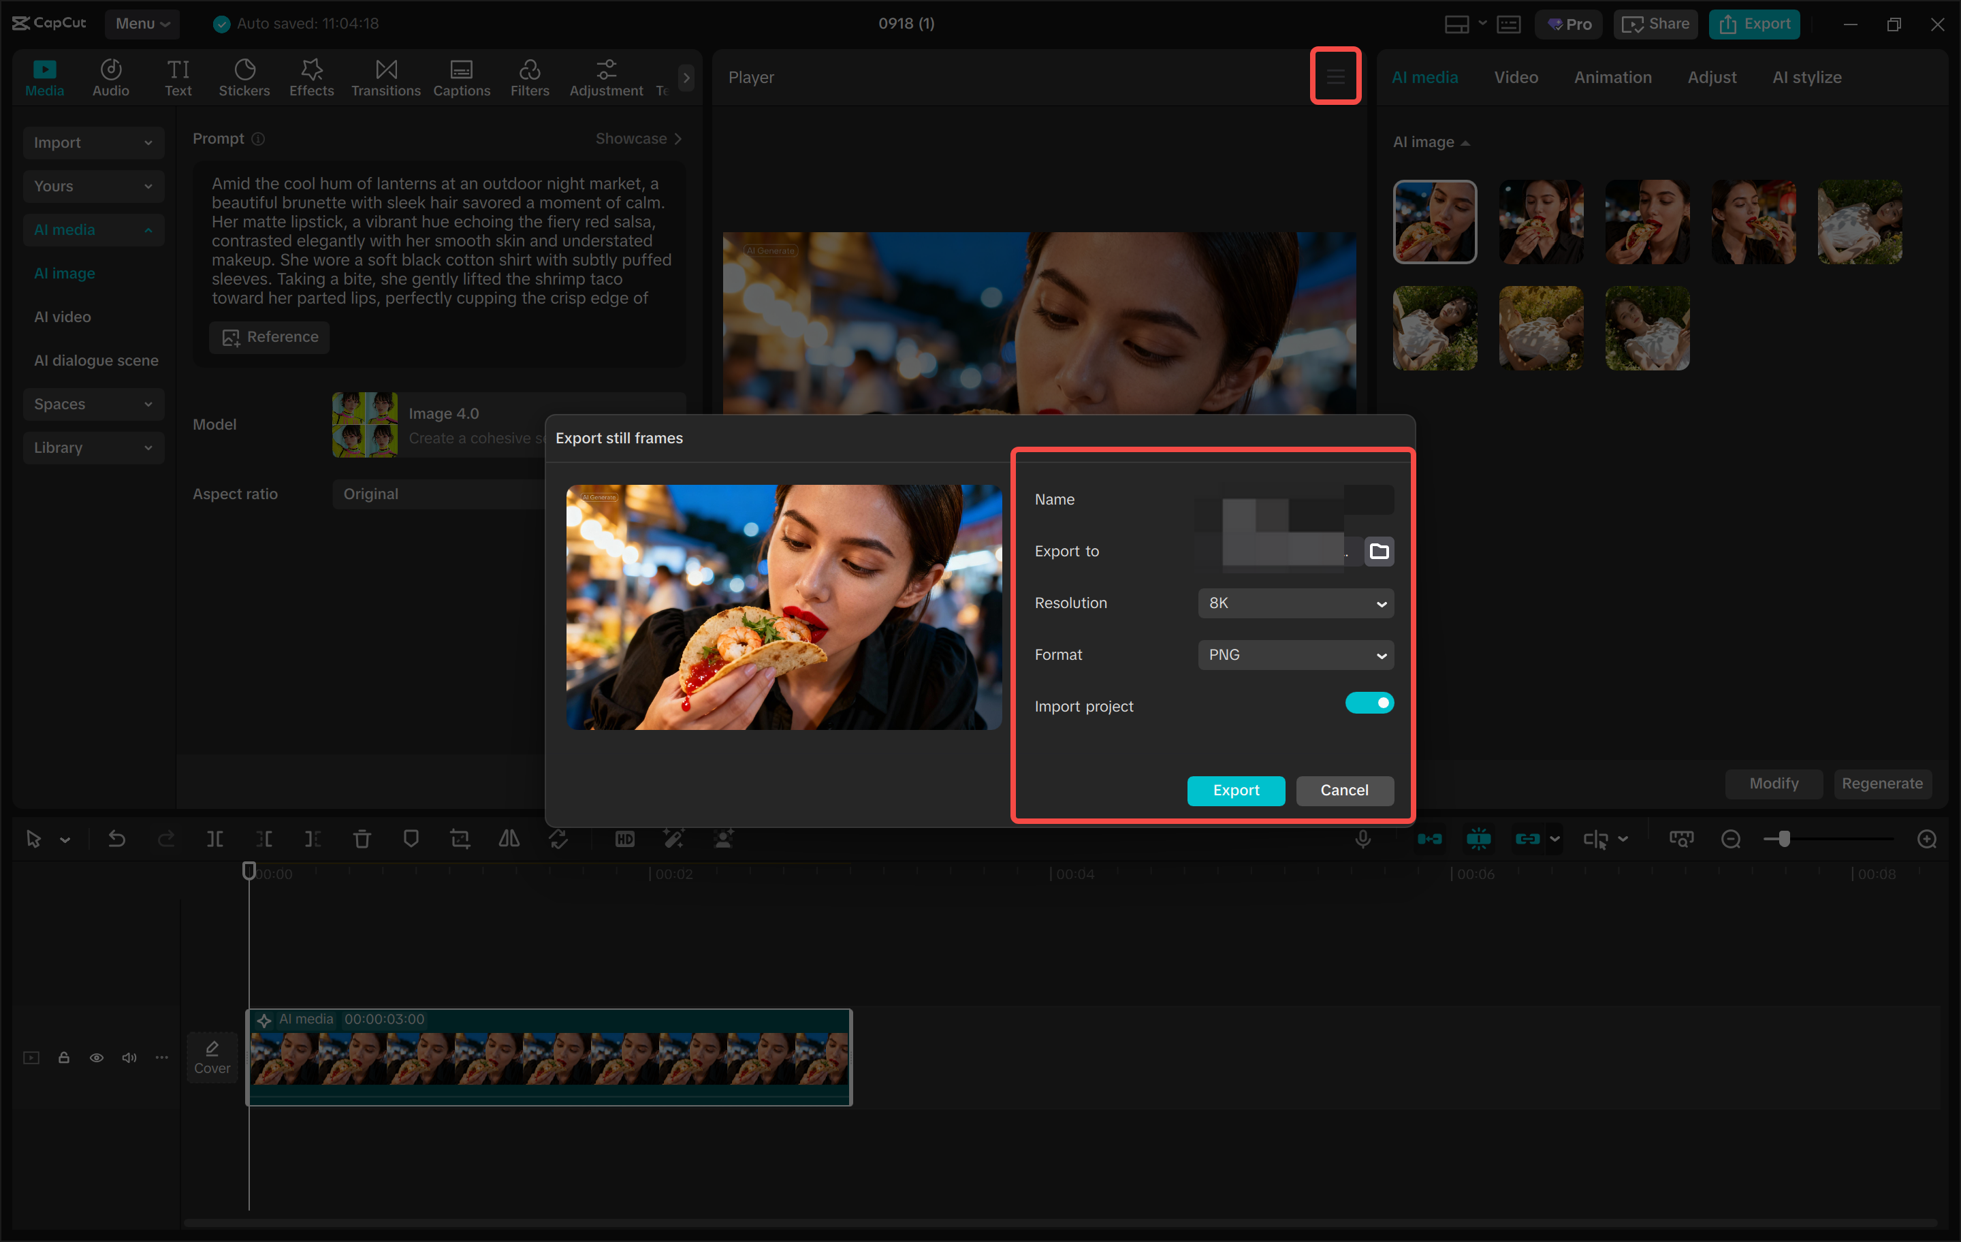Open the Stickers panel
Screen dimensions: 1961x1242
[x=244, y=78]
